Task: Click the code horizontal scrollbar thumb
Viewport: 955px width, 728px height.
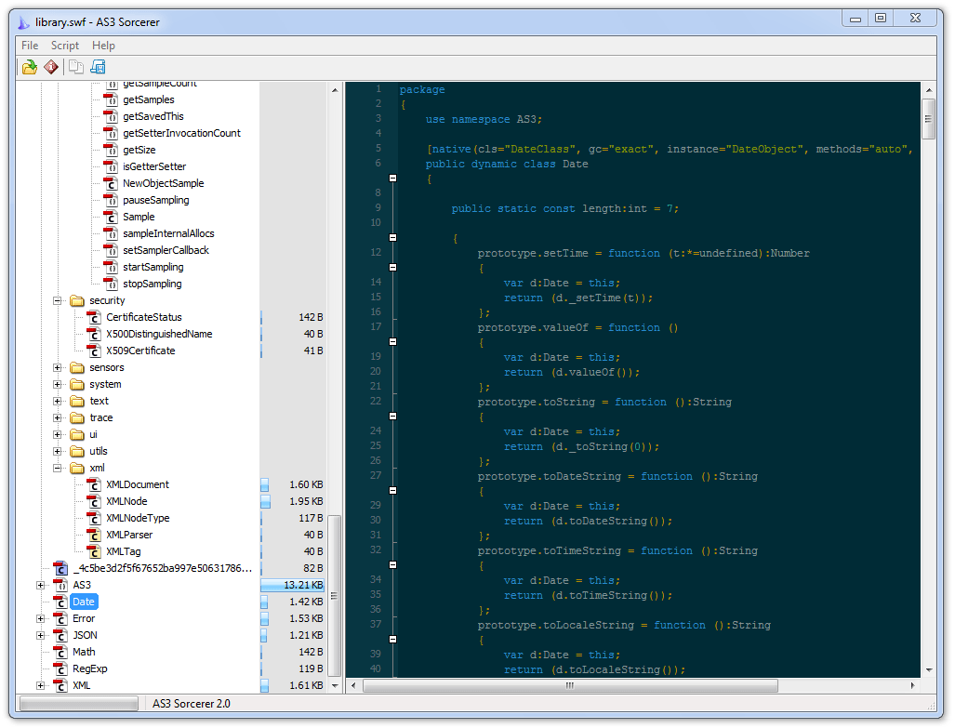Action: (571, 686)
